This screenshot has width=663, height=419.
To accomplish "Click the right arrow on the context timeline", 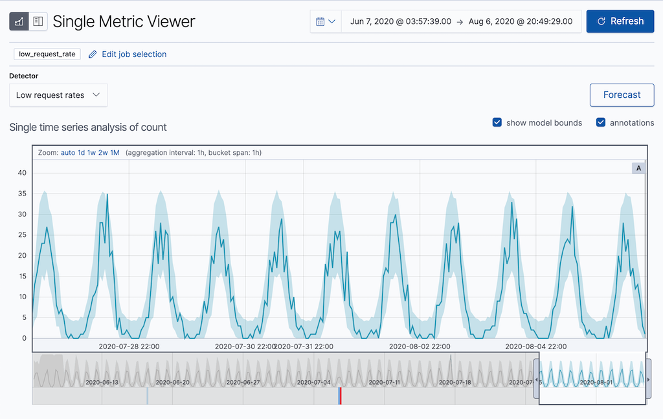I will pyautogui.click(x=649, y=379).
